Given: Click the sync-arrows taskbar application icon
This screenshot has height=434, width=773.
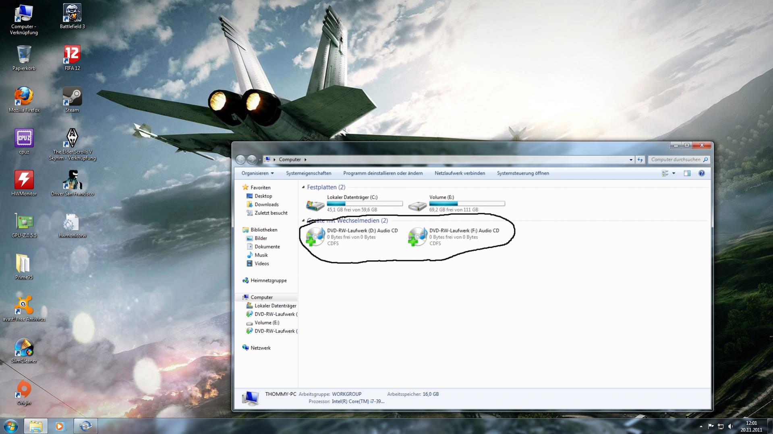Looking at the screenshot, I should point(85,426).
